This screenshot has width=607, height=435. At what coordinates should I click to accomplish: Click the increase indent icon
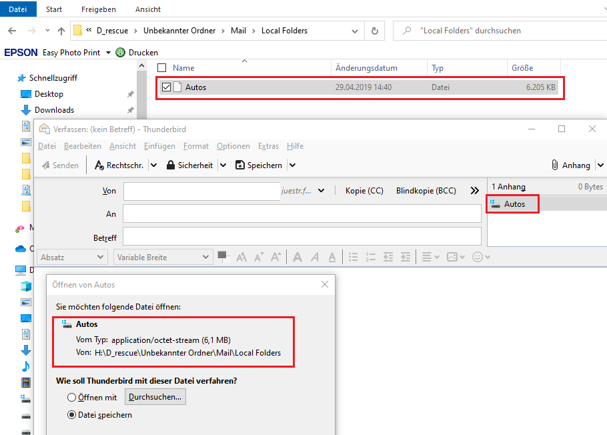tap(406, 257)
